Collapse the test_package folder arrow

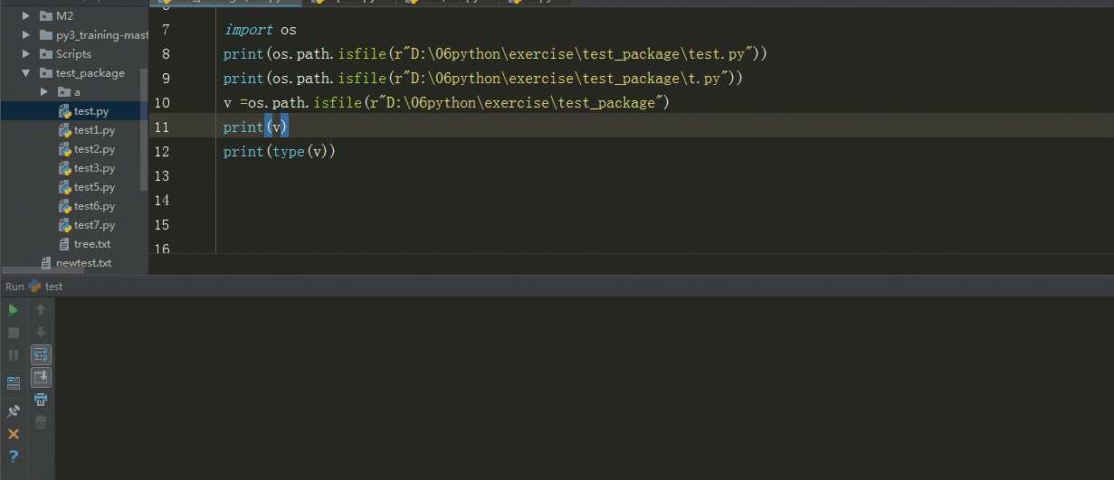coord(25,73)
